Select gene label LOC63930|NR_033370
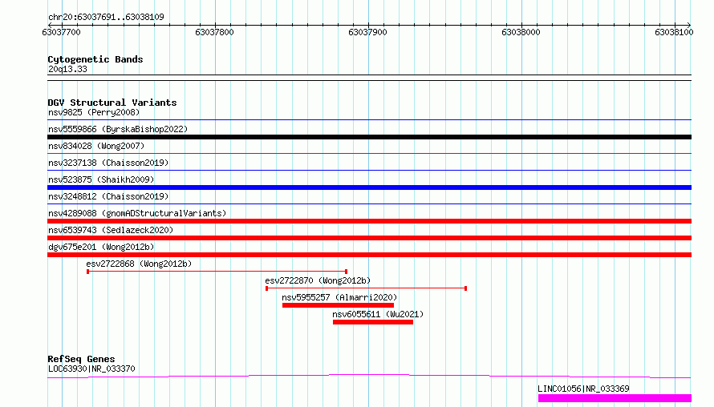Viewport: 714px width, 407px height. (x=91, y=369)
